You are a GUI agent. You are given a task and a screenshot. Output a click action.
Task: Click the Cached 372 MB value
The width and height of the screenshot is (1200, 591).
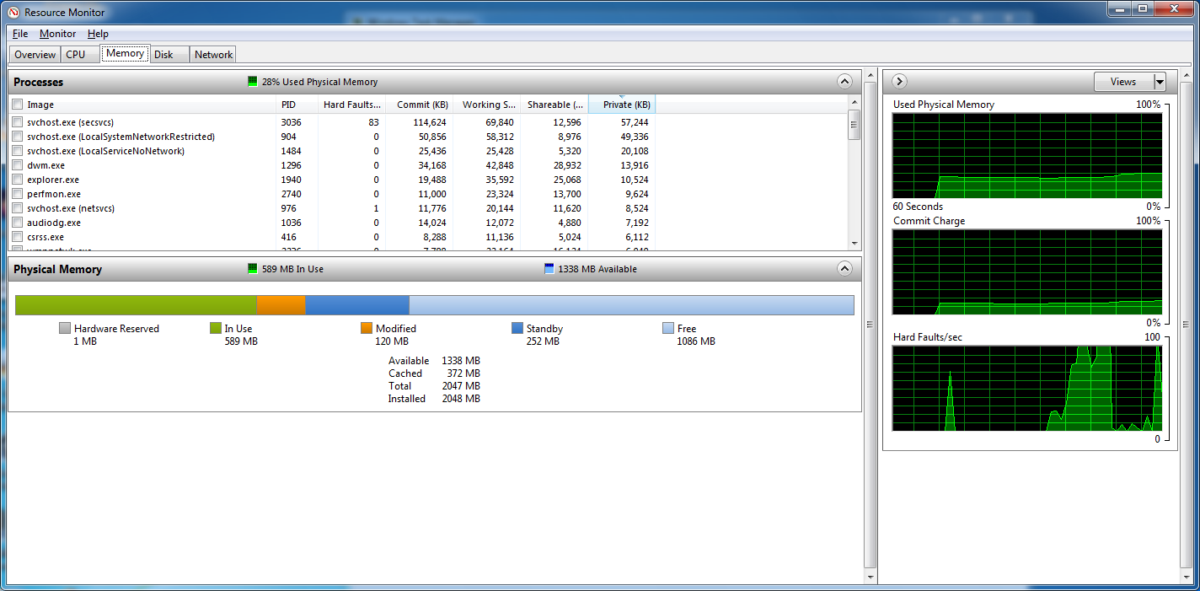tap(463, 373)
